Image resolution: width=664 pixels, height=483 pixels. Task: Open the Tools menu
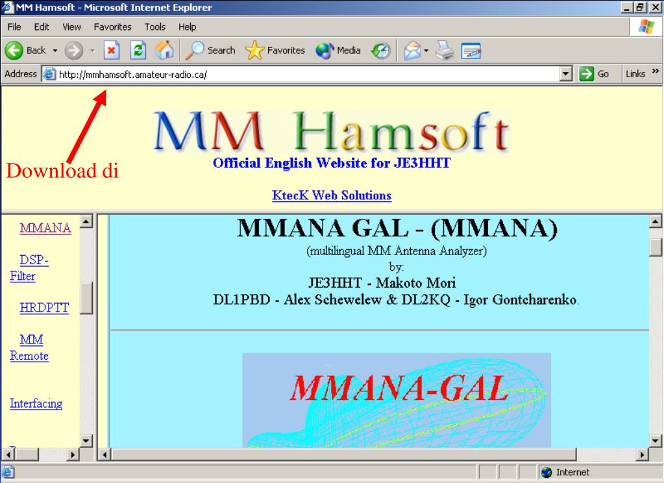click(x=155, y=27)
